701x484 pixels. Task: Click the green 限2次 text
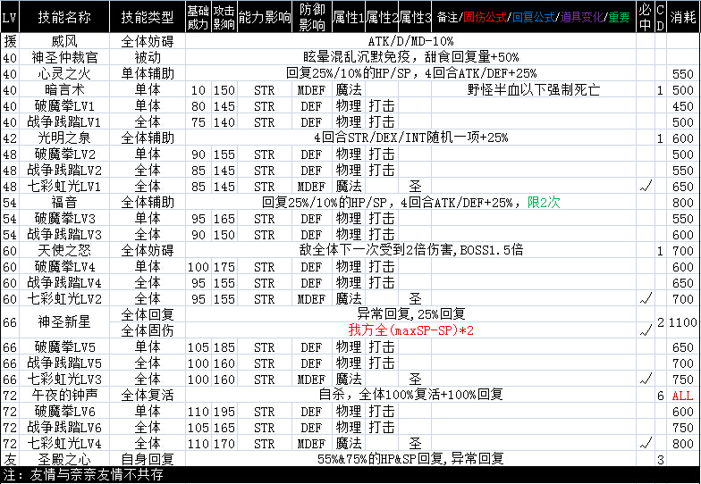[544, 202]
